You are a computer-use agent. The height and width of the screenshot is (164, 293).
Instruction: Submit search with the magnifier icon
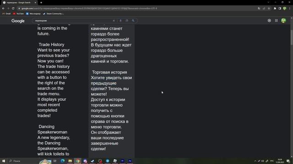pyautogui.click(x=133, y=20)
